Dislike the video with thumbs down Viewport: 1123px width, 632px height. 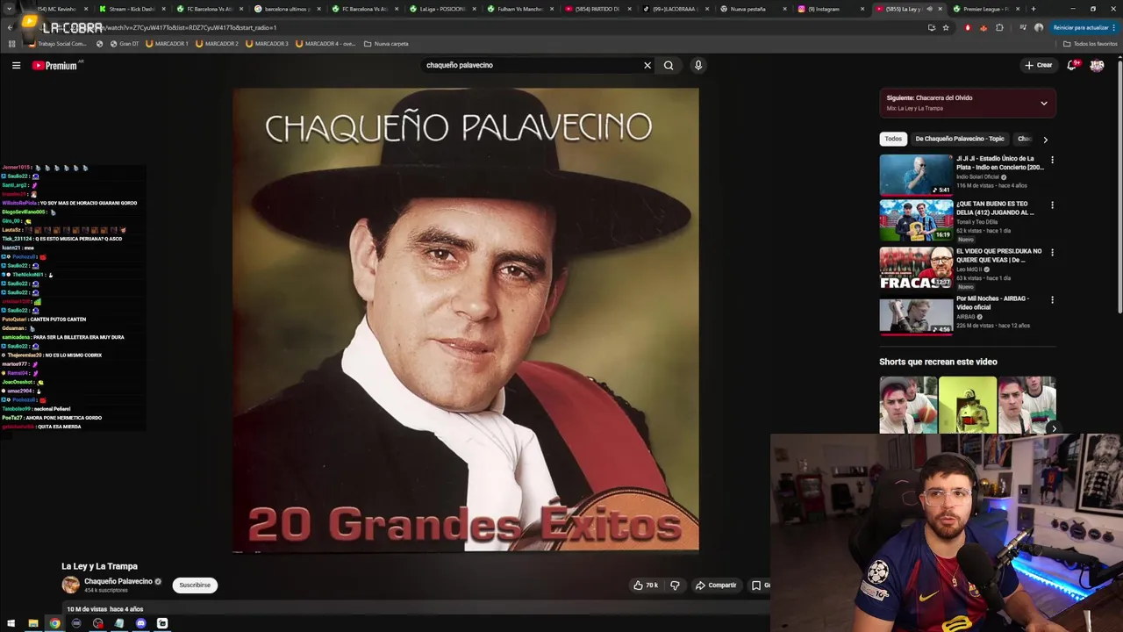point(675,585)
